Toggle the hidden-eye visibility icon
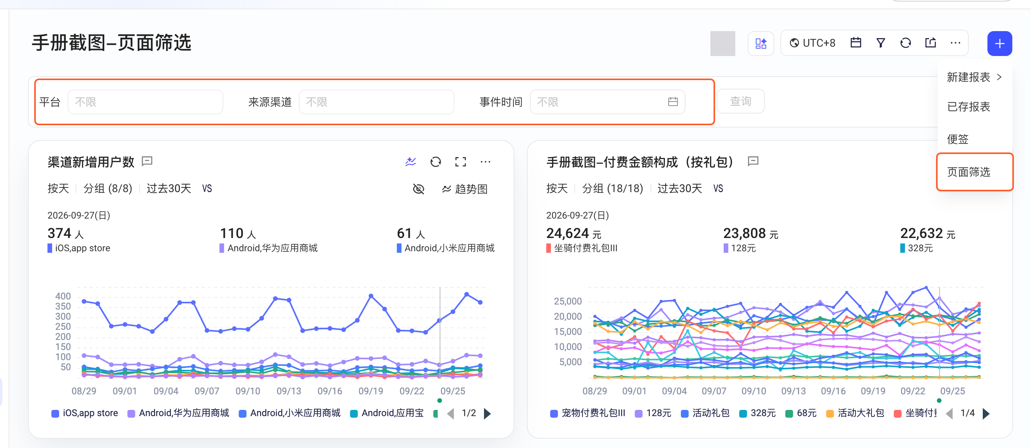Screen dimensions: 1031x448 click(418, 188)
